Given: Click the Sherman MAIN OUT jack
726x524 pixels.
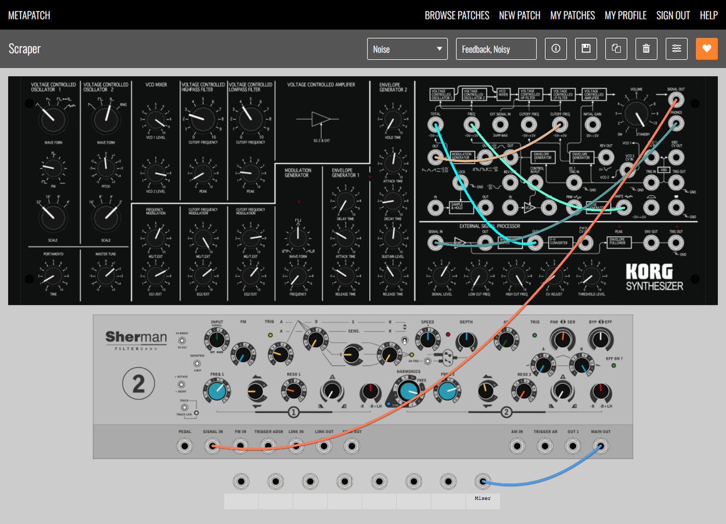Looking at the screenshot, I should pos(601,446).
